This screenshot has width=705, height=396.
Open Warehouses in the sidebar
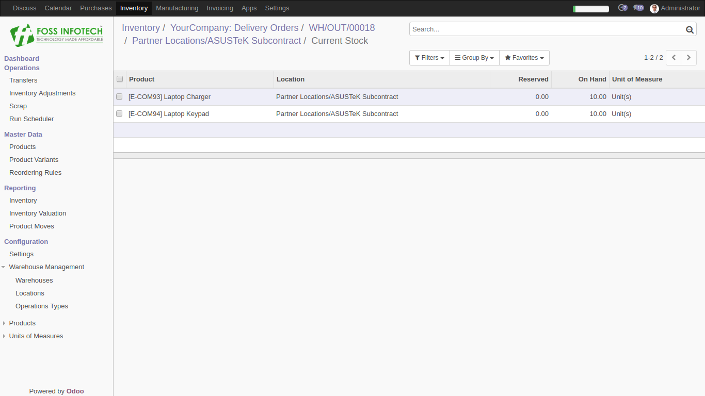pos(34,280)
